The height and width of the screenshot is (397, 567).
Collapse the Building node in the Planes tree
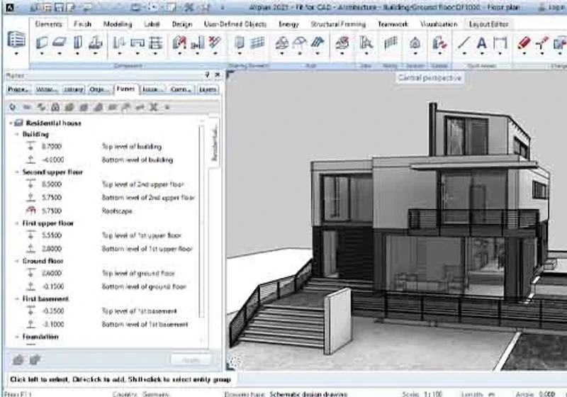tap(16, 134)
